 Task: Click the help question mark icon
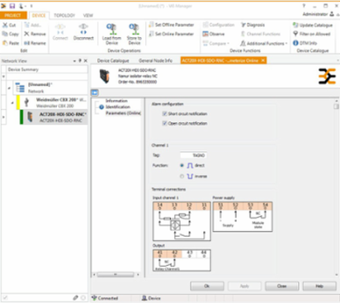pyautogui.click(x=304, y=6)
